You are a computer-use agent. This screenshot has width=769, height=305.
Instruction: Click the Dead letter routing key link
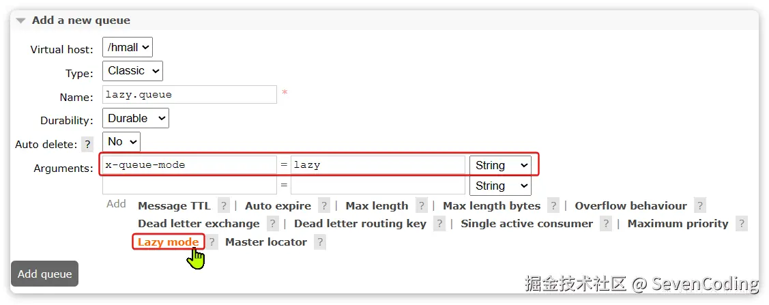360,224
